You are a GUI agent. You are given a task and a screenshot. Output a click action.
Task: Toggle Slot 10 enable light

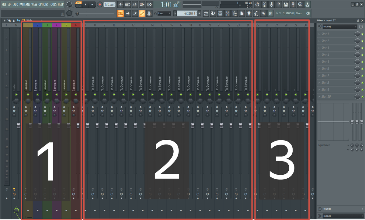(363, 96)
